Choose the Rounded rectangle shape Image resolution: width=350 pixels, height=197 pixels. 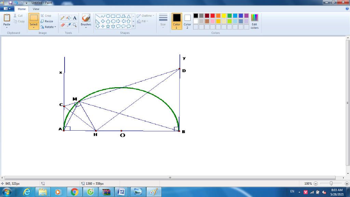click(118, 16)
